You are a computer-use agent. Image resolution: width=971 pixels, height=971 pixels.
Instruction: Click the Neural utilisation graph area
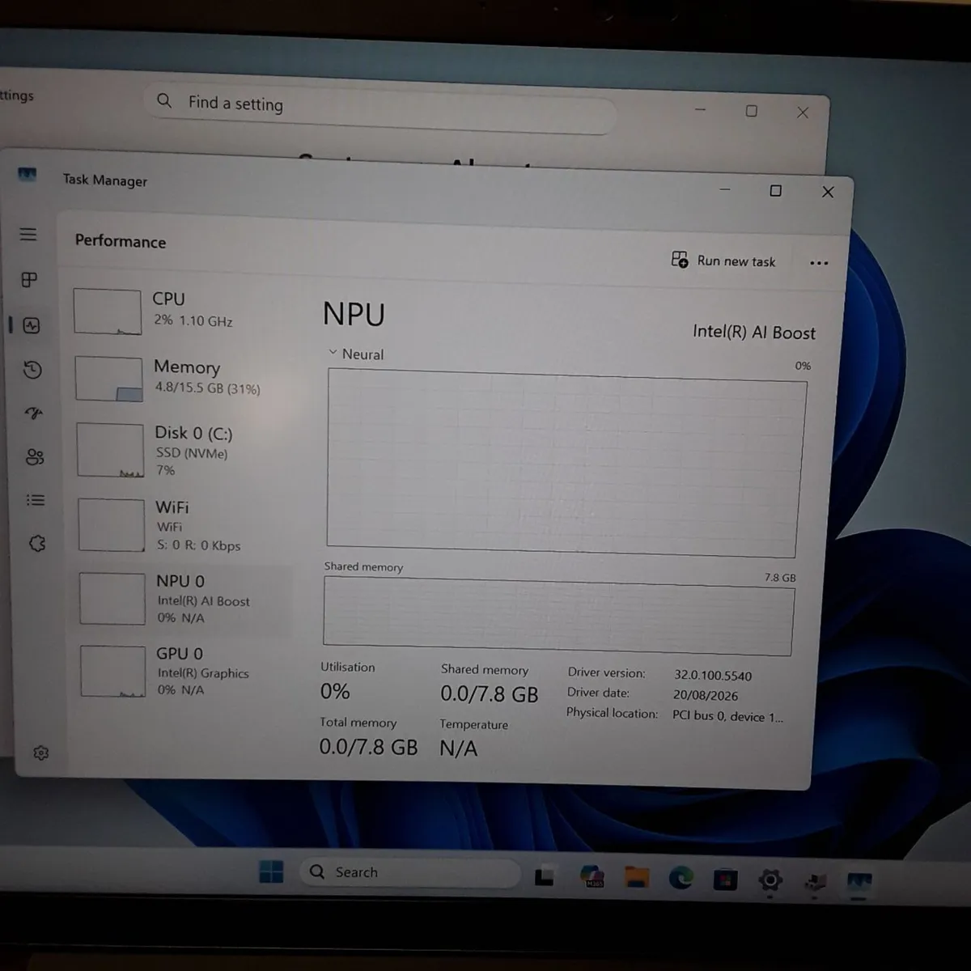click(566, 463)
